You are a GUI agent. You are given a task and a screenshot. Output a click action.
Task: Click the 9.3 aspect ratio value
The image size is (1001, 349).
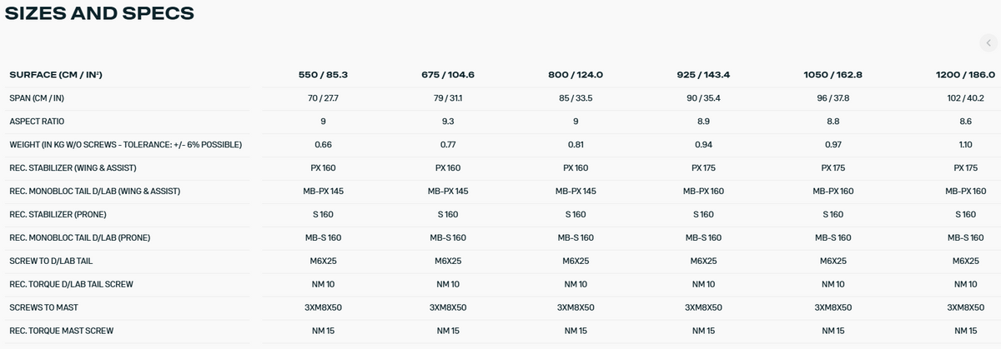pos(448,122)
